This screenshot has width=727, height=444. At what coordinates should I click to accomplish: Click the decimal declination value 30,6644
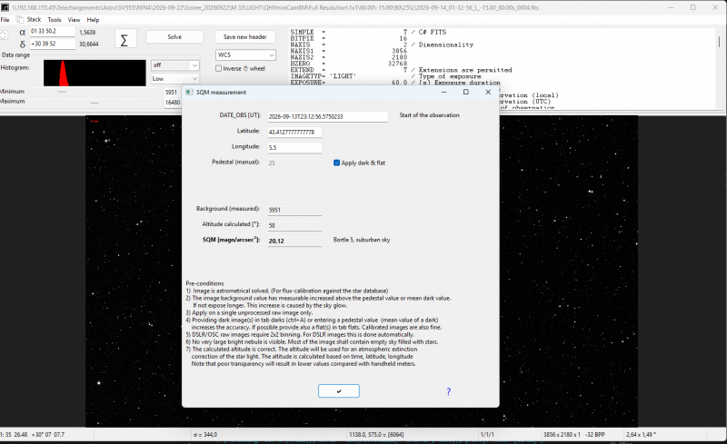tap(88, 44)
